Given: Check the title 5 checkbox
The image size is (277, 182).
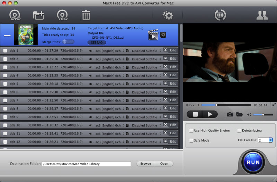Looking at the screenshot, I should click(5, 84).
